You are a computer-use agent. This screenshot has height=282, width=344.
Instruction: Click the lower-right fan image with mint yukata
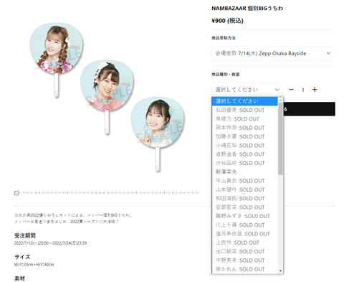click(x=158, y=134)
